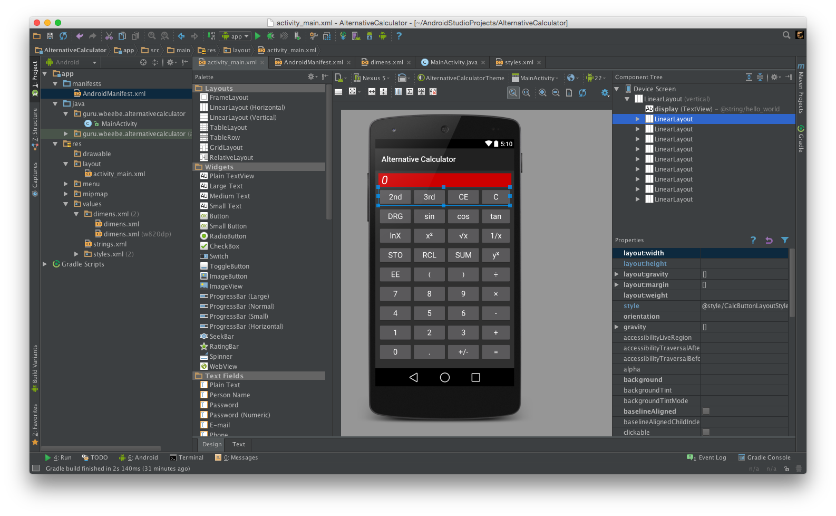Collapse the values folder node

pyautogui.click(x=66, y=204)
